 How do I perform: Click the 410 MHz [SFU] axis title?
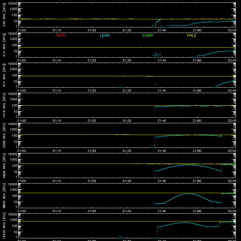(x=4, y=45)
